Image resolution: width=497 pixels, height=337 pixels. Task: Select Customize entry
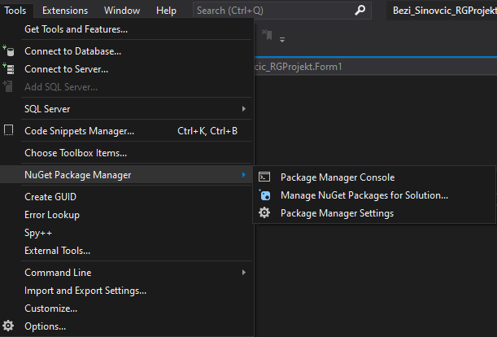point(127,309)
